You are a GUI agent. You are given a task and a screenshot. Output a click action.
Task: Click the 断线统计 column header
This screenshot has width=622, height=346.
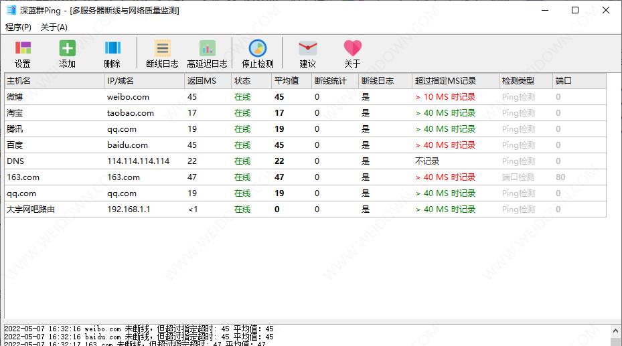[335, 81]
